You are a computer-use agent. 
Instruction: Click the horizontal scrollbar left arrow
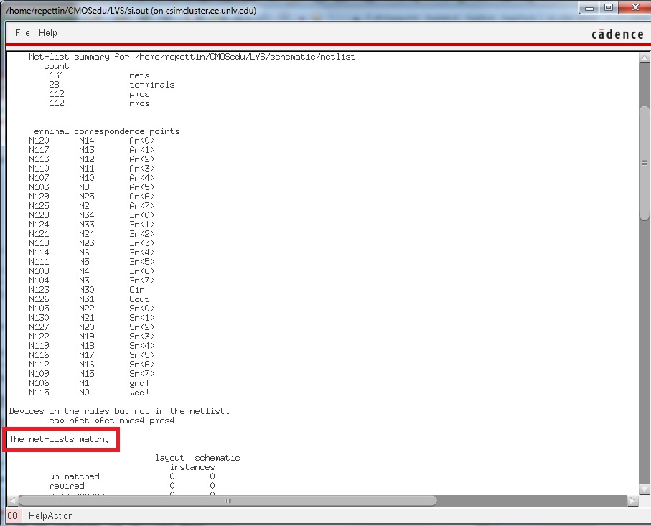12,500
